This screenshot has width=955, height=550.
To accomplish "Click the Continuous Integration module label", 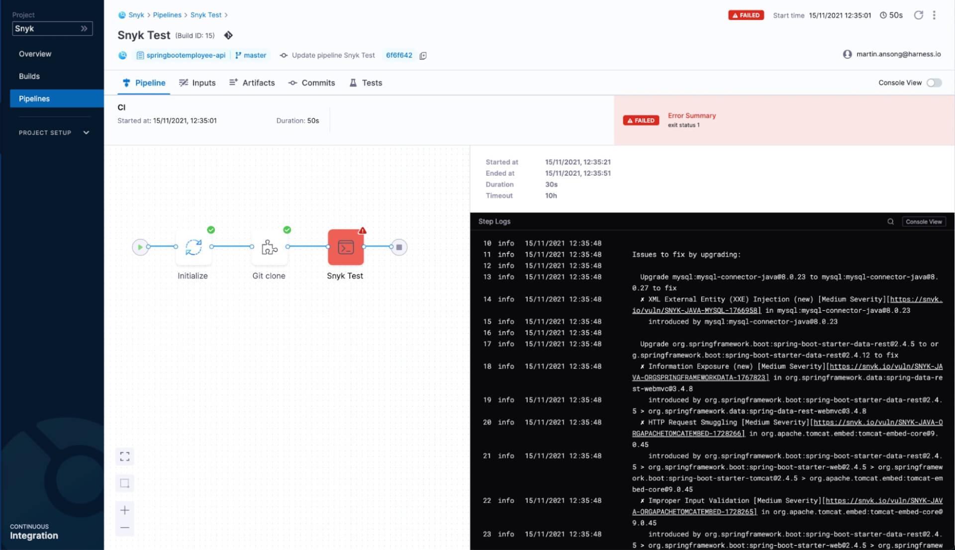I will 34,532.
